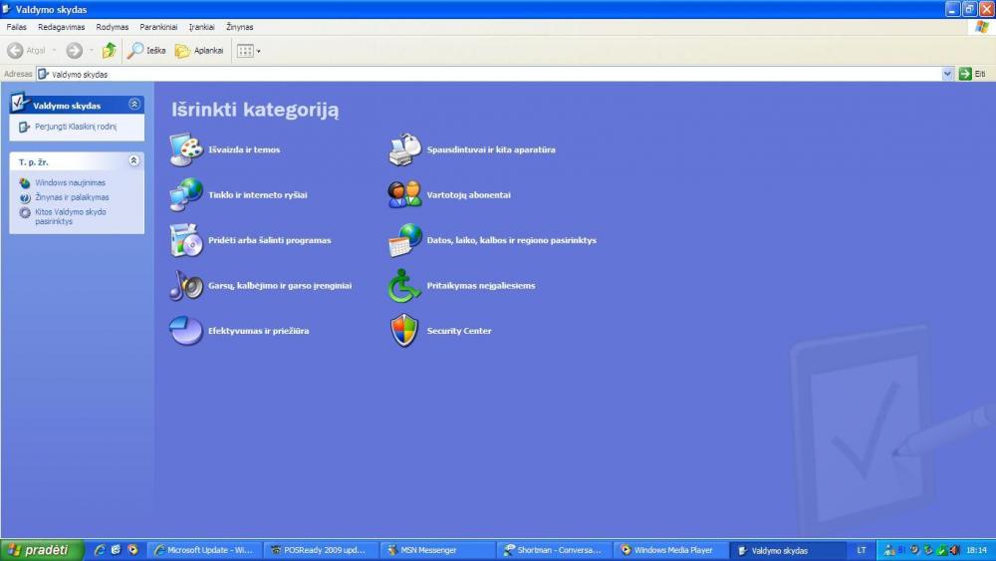
Task: Click Perjungti Klasikinį rodinį link
Action: (75, 127)
